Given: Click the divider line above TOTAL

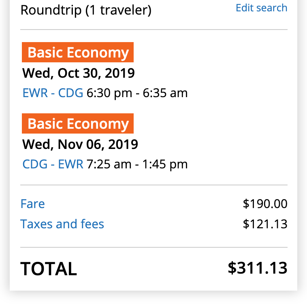Looking at the screenshot, I should (x=153, y=247).
